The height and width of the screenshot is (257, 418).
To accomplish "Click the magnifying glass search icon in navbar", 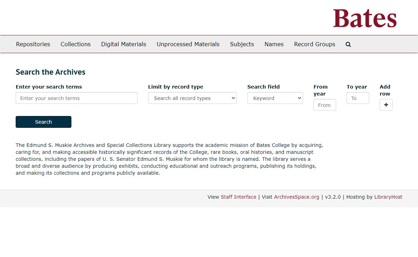I will pos(348,44).
